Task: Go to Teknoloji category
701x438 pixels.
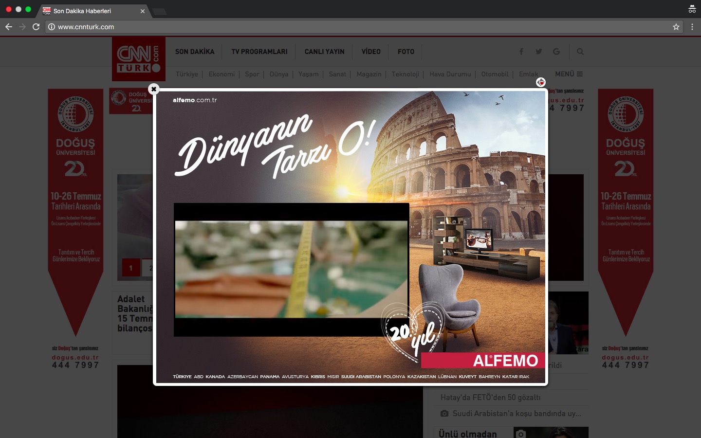Action: tap(406, 74)
